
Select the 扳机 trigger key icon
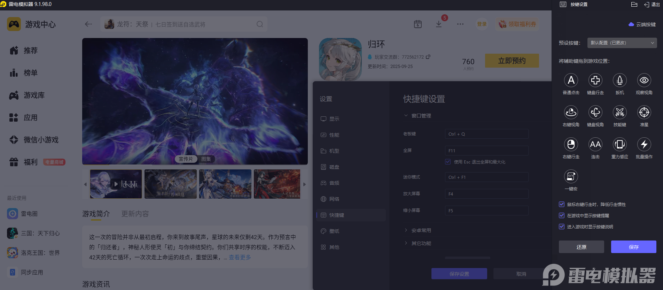point(620,80)
